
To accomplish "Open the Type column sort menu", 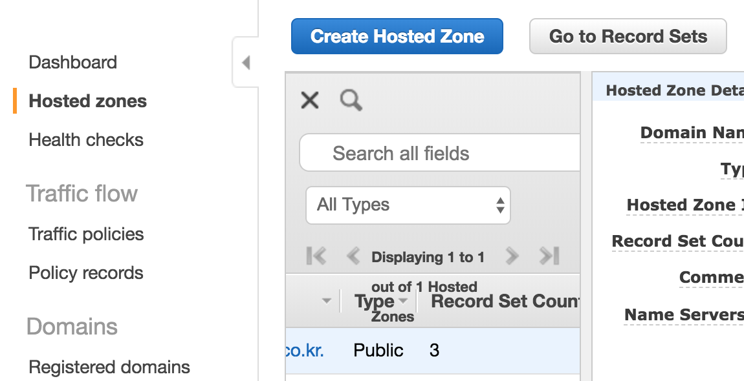I will click(x=404, y=301).
